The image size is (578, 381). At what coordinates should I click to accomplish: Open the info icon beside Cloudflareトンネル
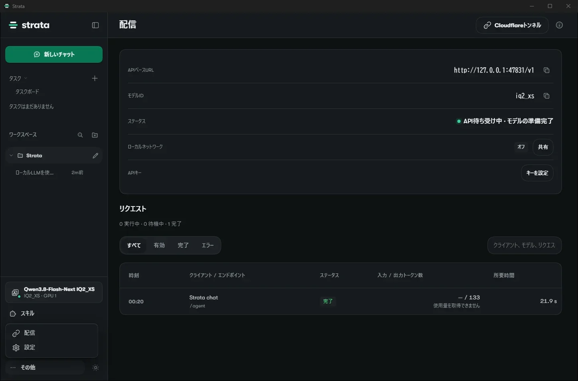(560, 25)
